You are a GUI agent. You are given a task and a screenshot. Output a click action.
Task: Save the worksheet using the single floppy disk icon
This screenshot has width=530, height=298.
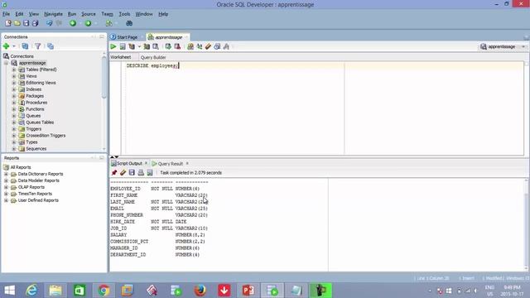(26, 23)
